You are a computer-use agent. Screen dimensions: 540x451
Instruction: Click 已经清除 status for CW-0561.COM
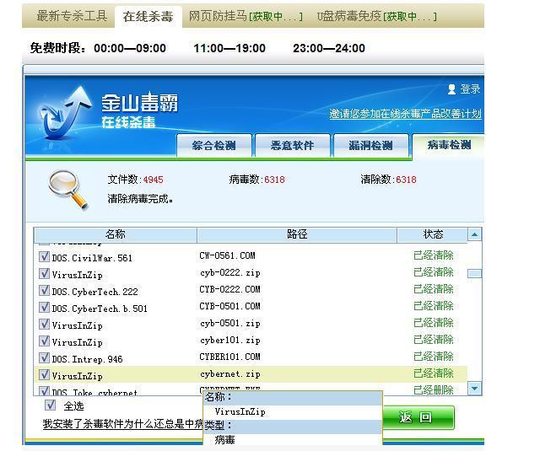click(433, 255)
